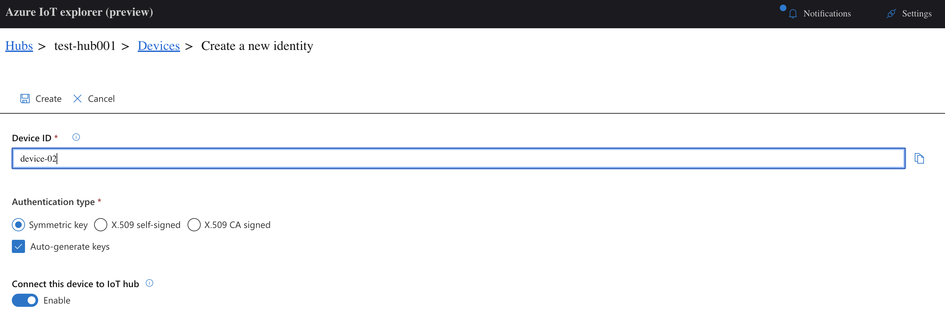
Task: Open Devices from the breadcrumb
Action: (159, 45)
